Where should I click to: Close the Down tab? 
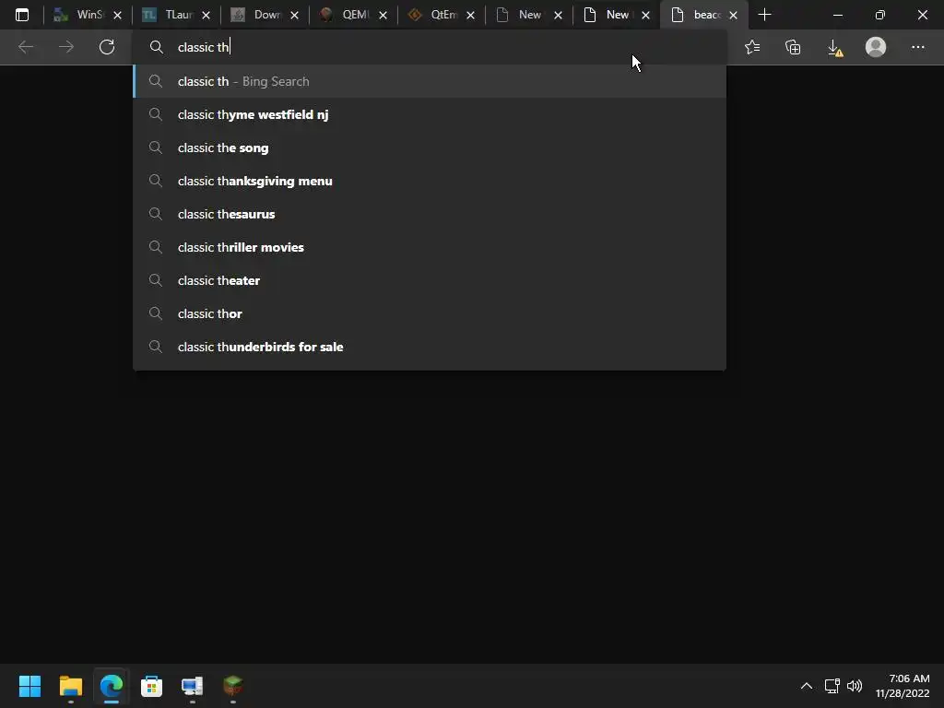[x=294, y=15]
